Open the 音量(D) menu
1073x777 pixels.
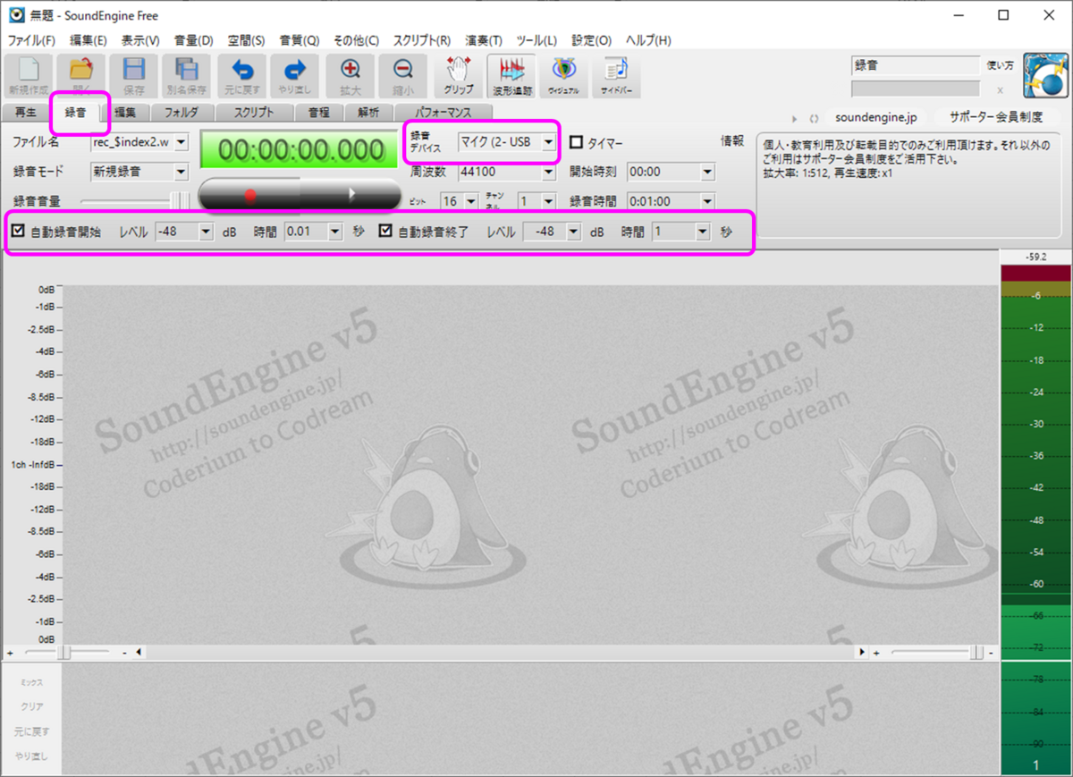coord(193,40)
